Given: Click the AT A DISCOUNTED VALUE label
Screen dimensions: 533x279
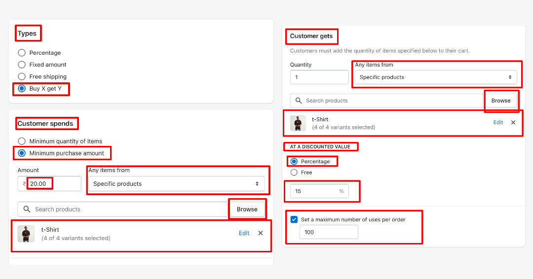Looking at the screenshot, I should pos(320,146).
